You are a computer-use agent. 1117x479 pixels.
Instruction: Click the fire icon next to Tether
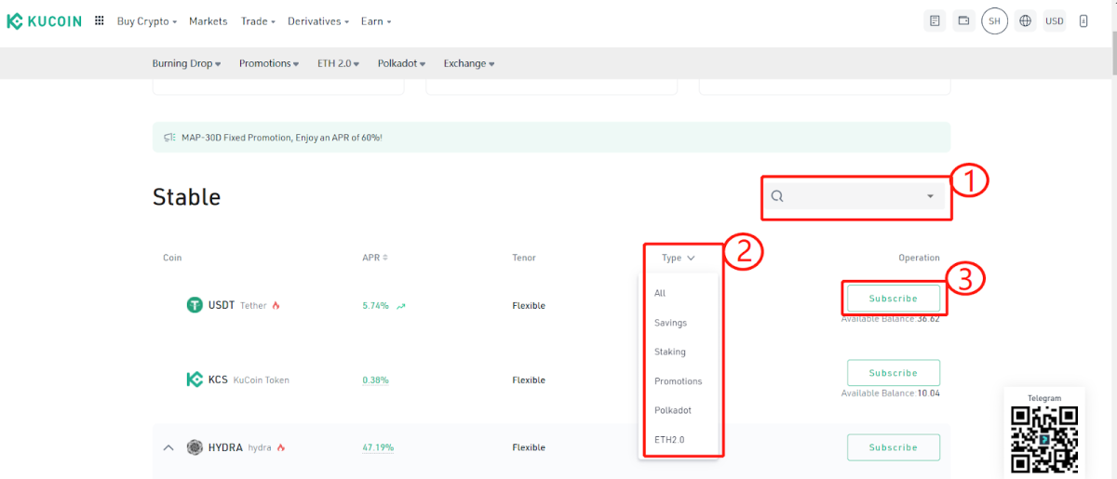click(x=276, y=305)
